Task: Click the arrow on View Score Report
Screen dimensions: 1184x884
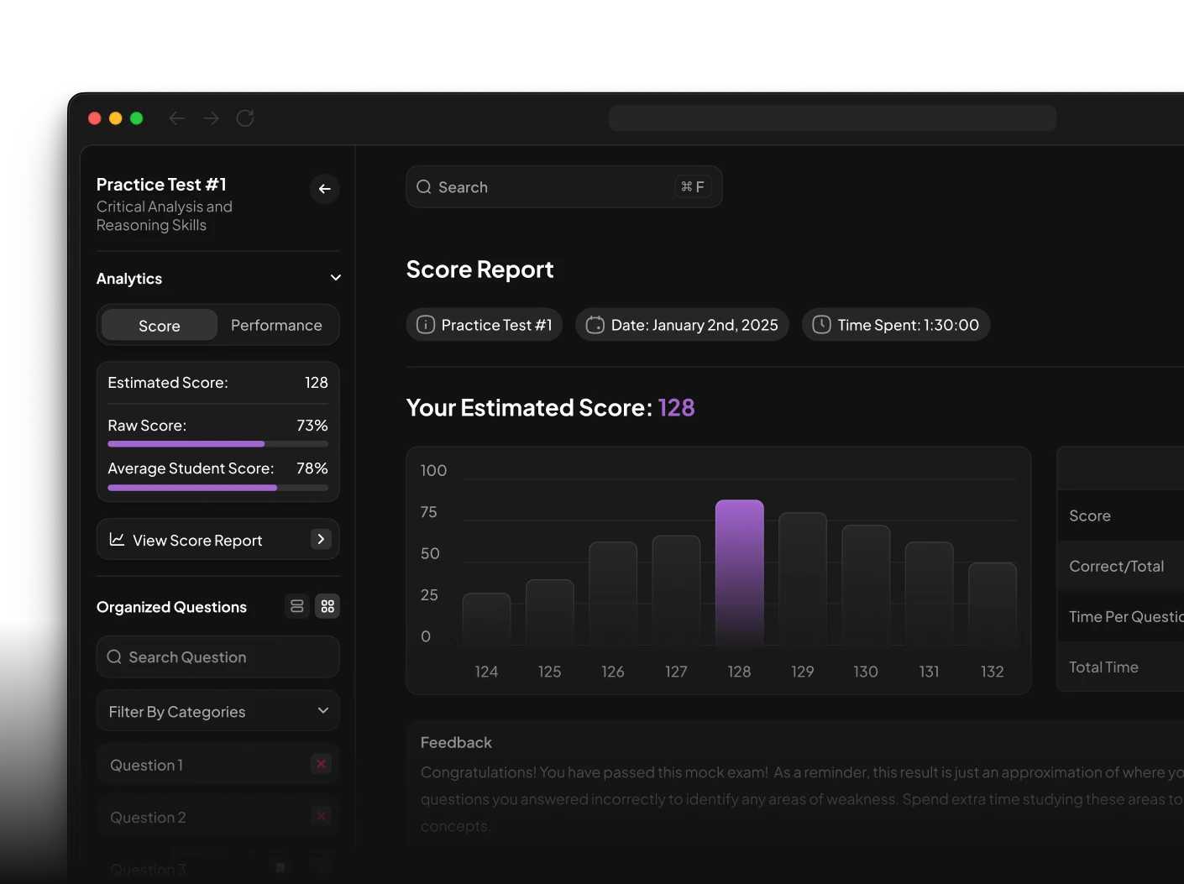Action: point(320,539)
